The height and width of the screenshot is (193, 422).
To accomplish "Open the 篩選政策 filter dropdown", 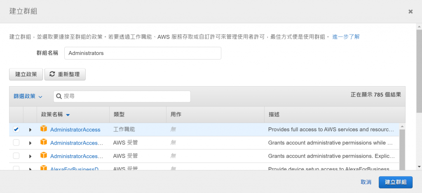I will coord(28,96).
